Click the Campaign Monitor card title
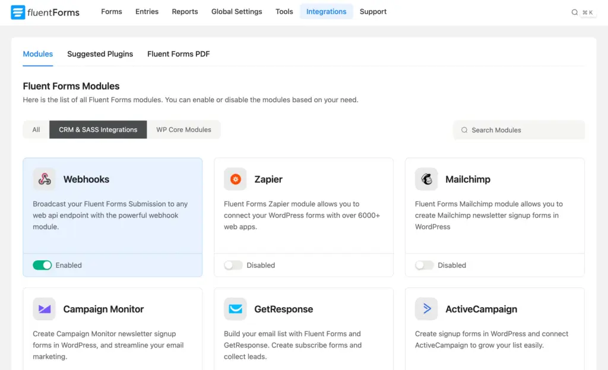608x370 pixels. [103, 309]
